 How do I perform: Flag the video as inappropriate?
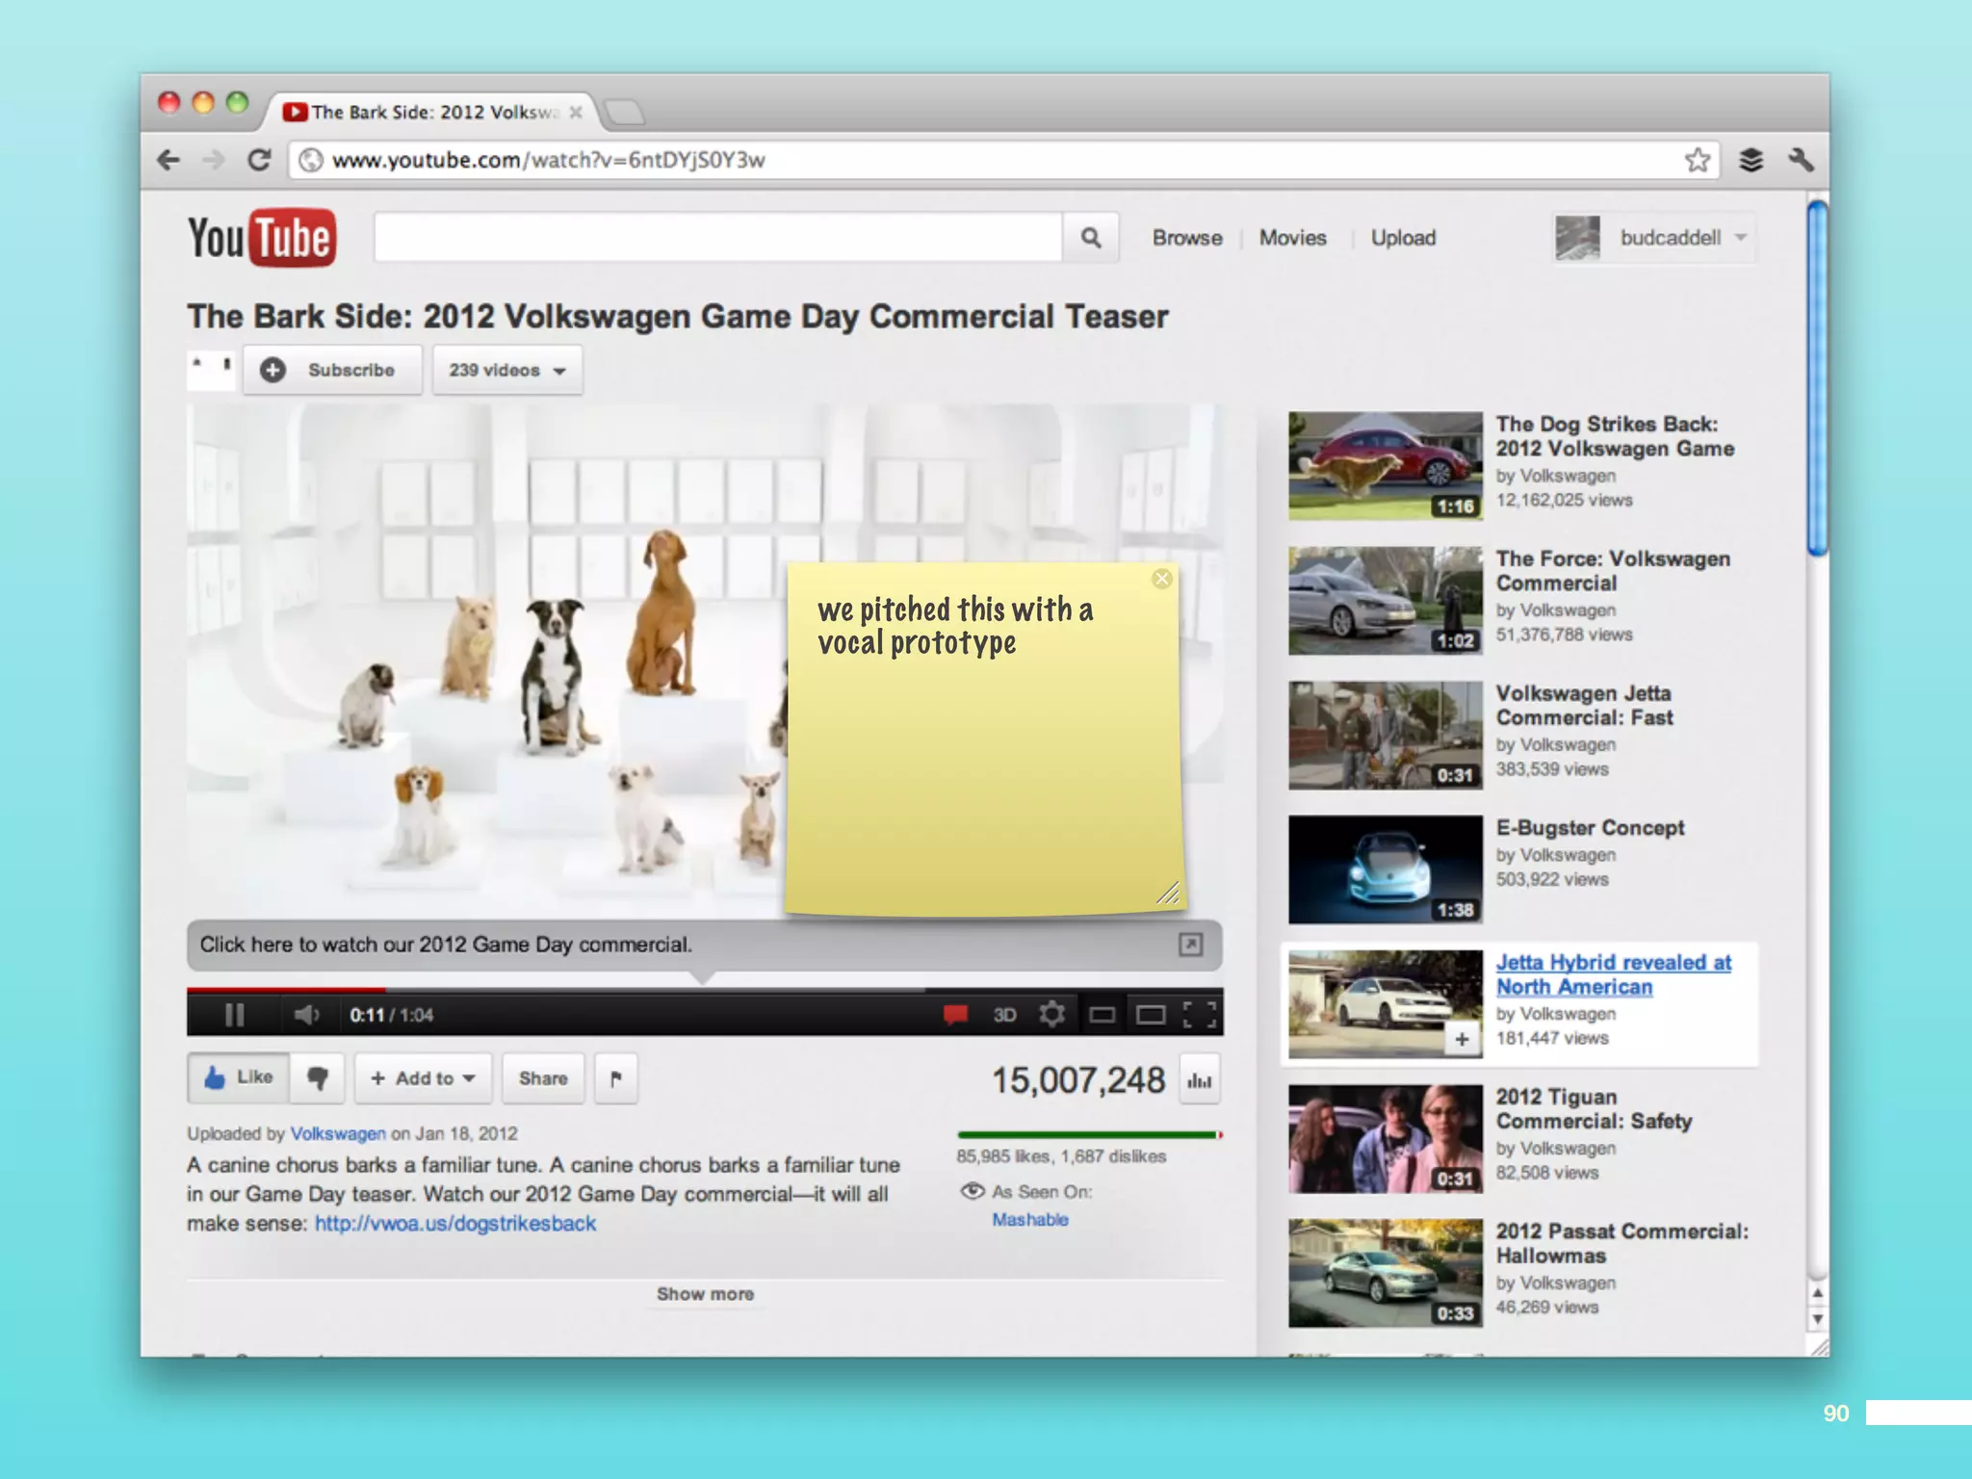pos(616,1078)
